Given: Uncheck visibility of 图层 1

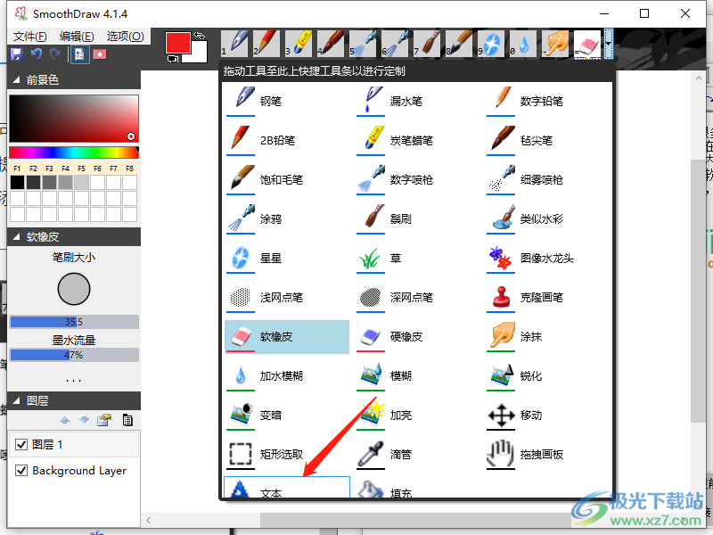Looking at the screenshot, I should tap(21, 444).
